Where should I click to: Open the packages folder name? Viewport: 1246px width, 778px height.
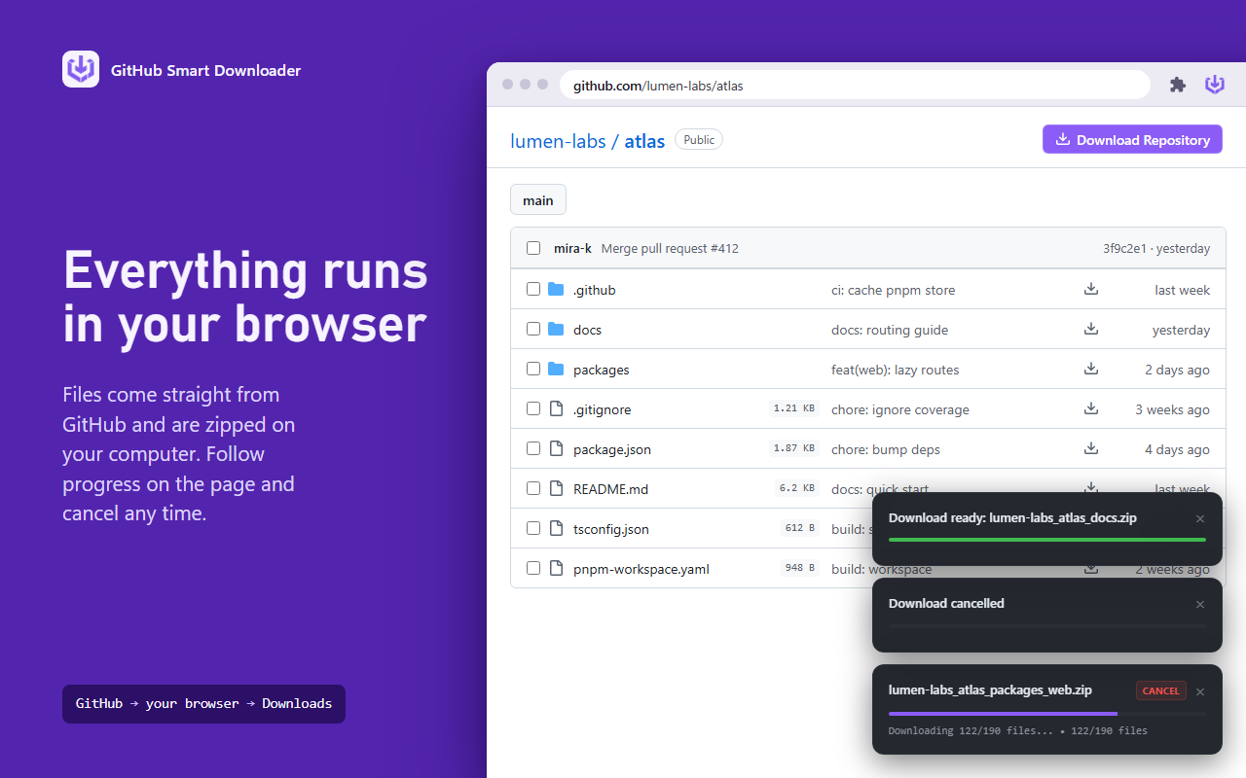602,370
